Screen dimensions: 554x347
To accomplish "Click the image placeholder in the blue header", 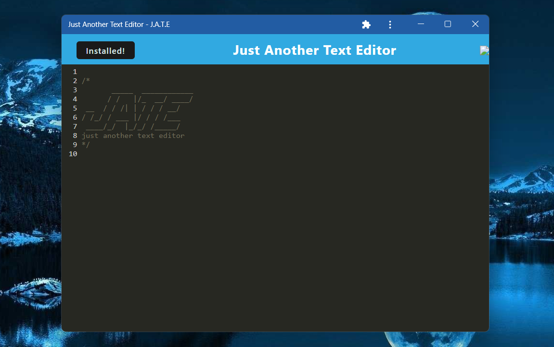I will [x=484, y=50].
